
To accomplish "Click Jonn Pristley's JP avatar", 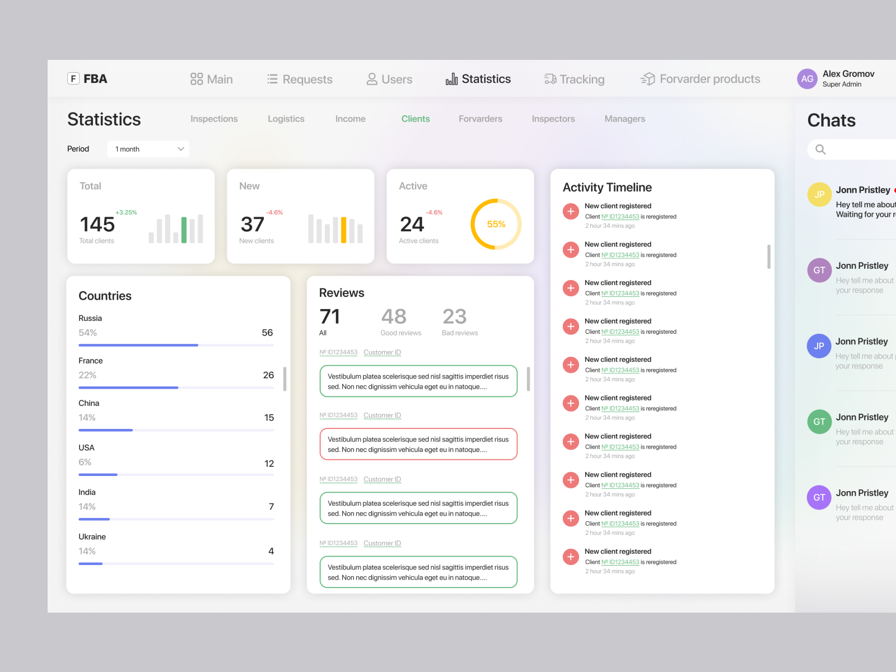I will 819,194.
